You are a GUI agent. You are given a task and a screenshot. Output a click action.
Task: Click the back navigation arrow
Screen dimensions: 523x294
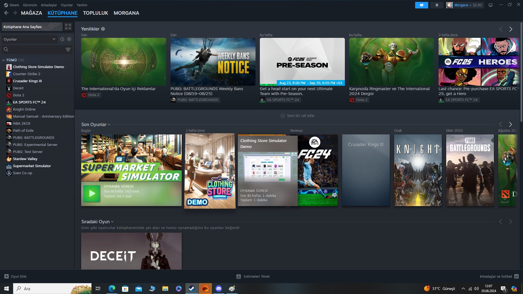point(7,13)
